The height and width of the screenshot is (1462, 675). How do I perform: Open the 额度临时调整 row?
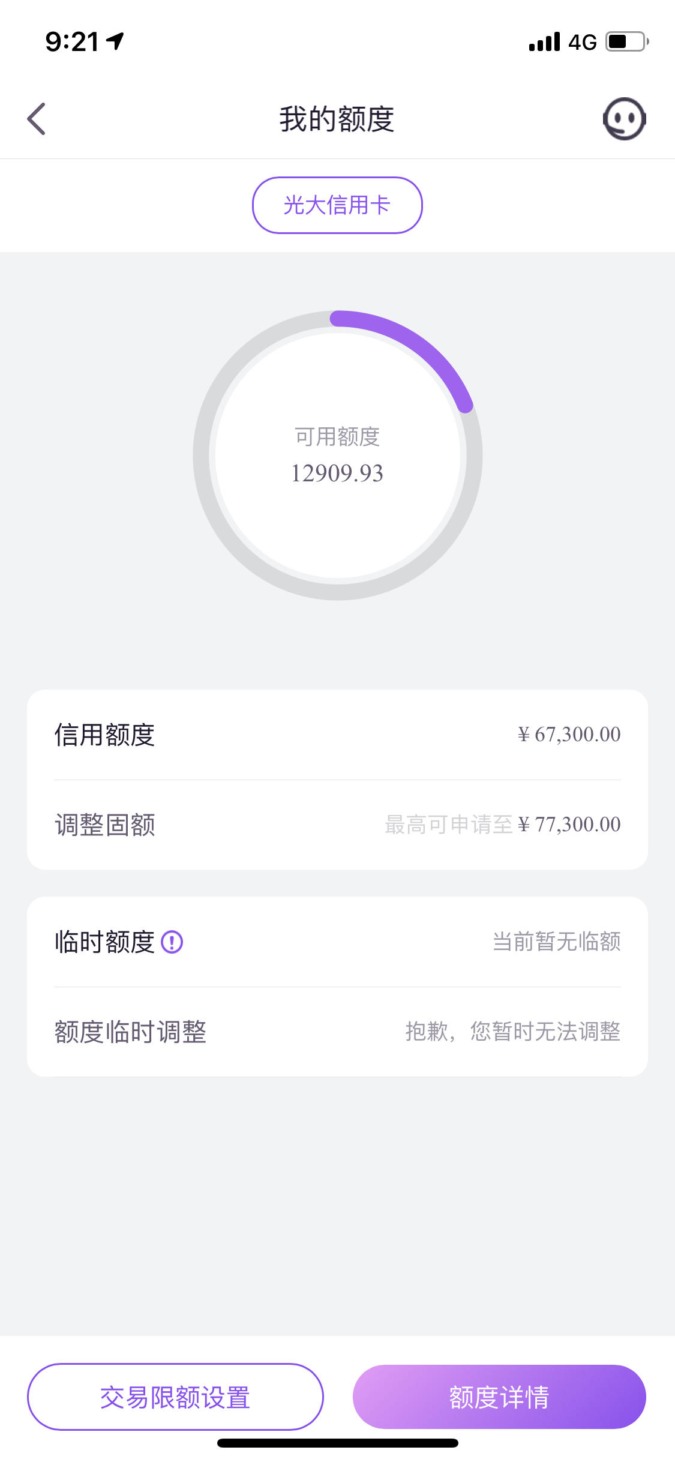(337, 1032)
